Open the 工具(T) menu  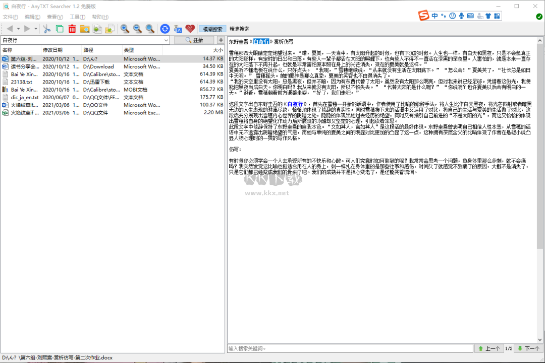tap(77, 17)
